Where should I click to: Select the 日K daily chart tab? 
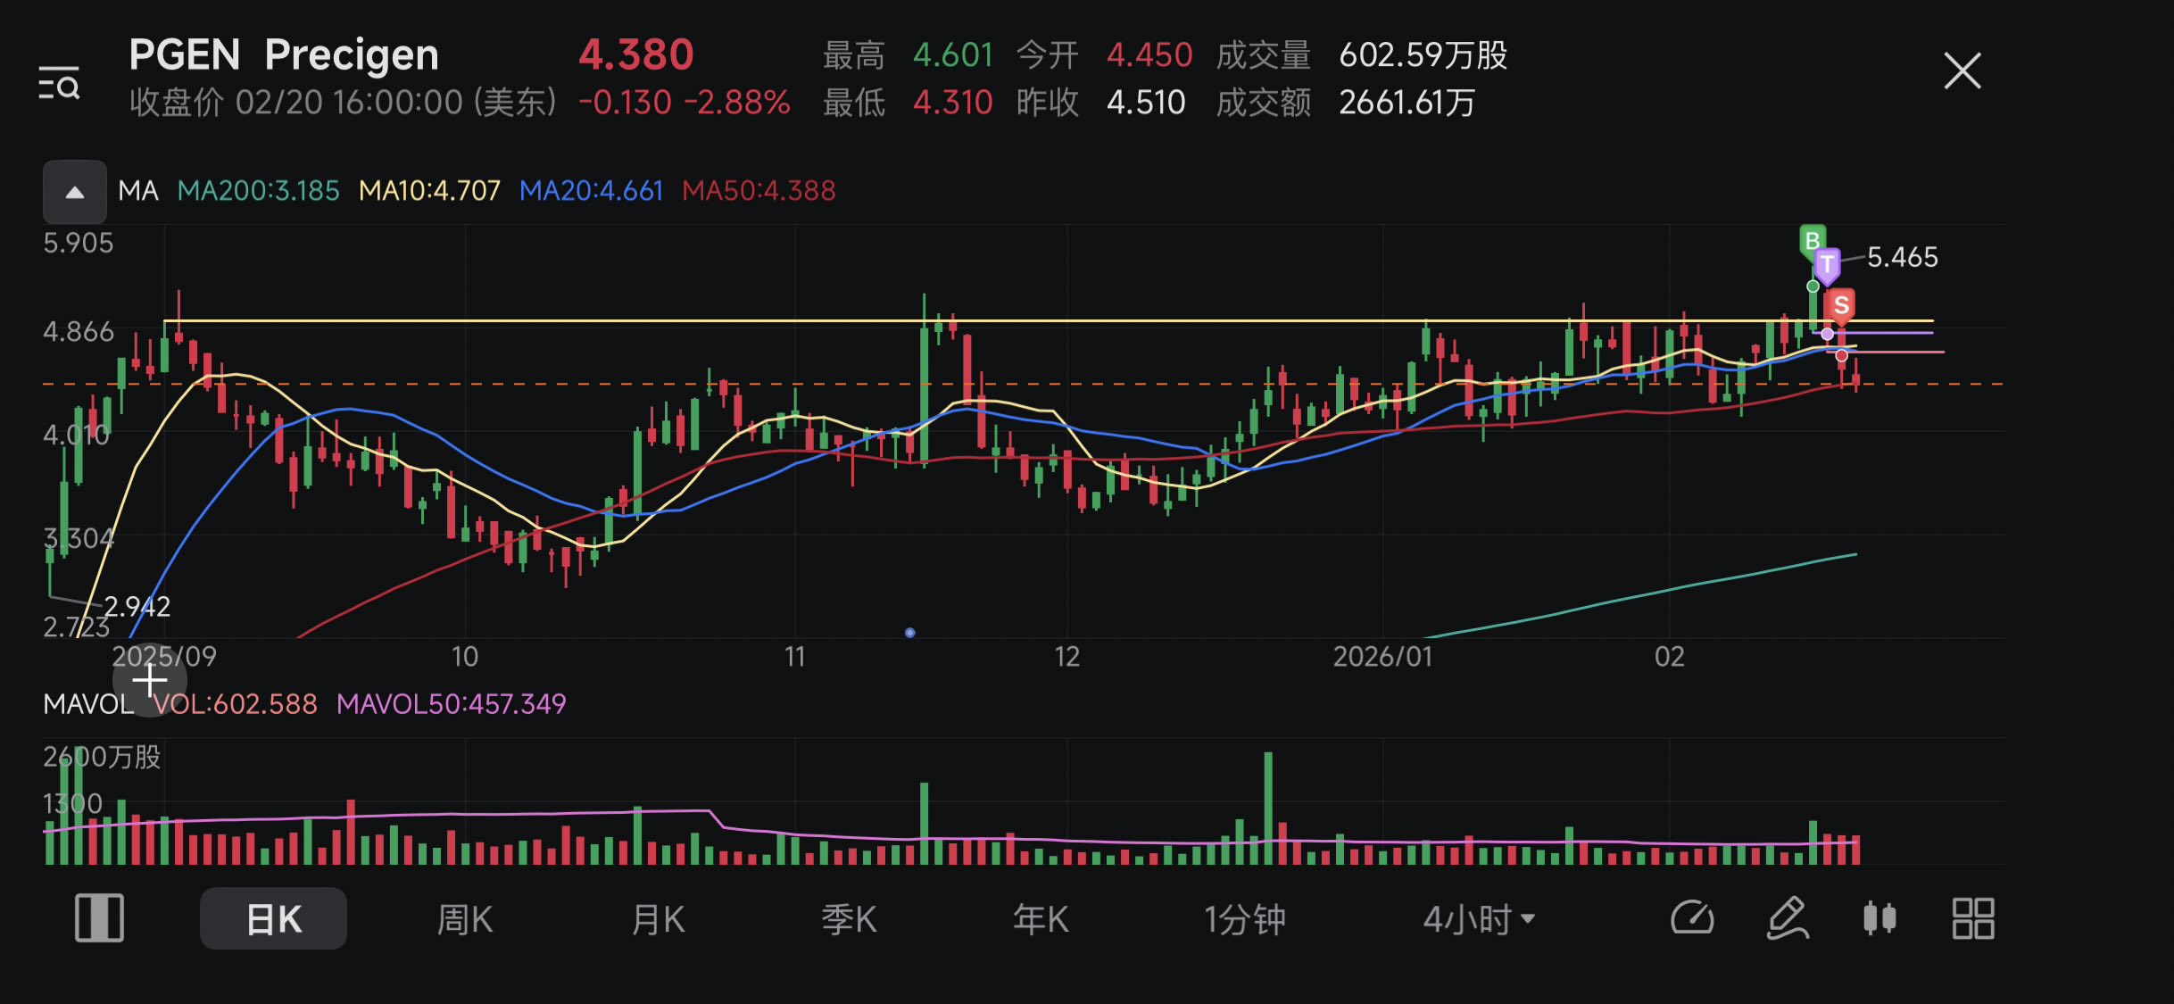[x=273, y=918]
